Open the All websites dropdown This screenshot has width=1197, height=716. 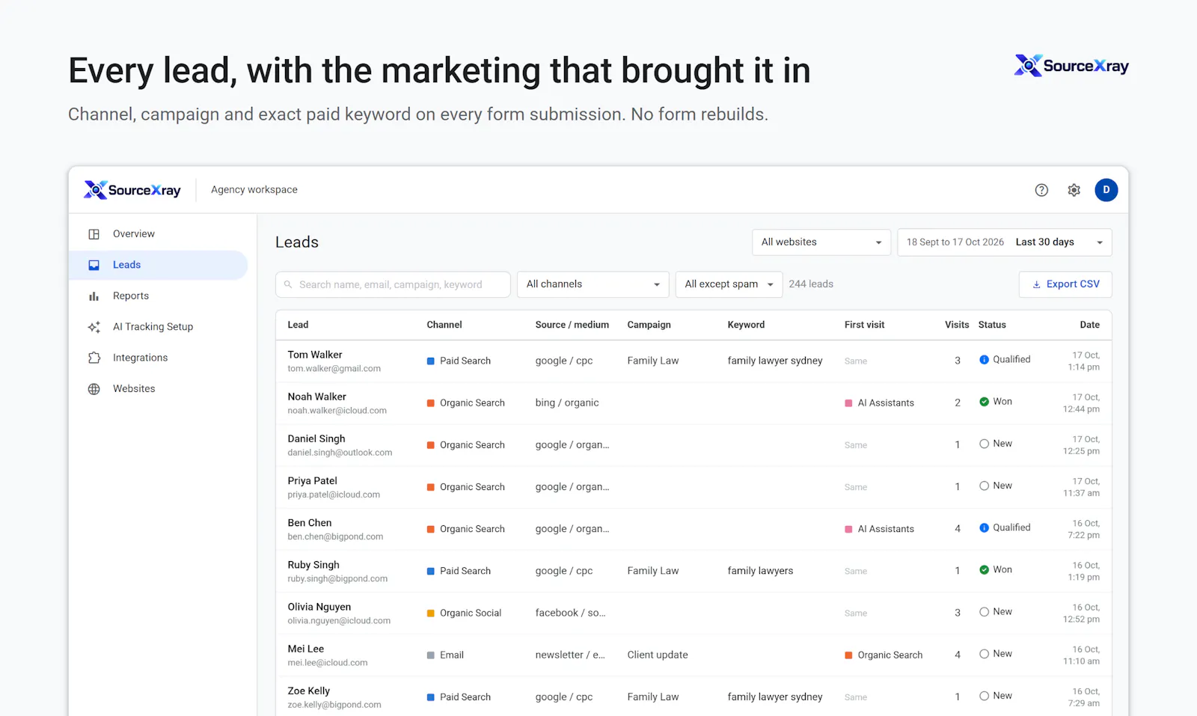[x=821, y=242]
